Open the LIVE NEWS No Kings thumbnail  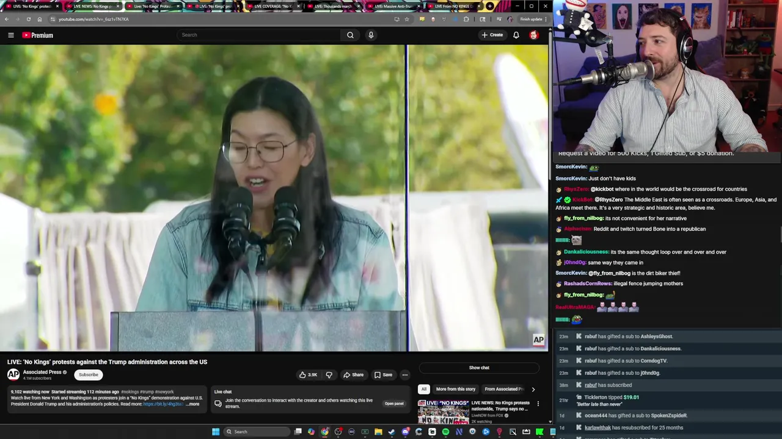(x=444, y=412)
